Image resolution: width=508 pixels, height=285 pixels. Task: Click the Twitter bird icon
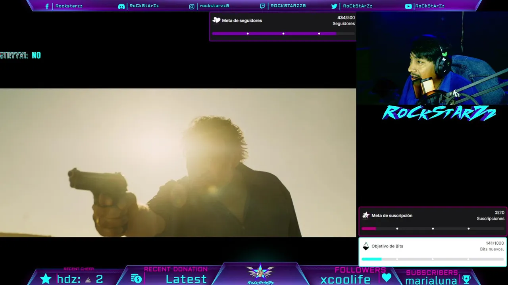334,6
